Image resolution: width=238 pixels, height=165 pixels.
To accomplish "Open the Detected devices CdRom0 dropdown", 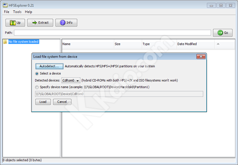I will point(71,80).
